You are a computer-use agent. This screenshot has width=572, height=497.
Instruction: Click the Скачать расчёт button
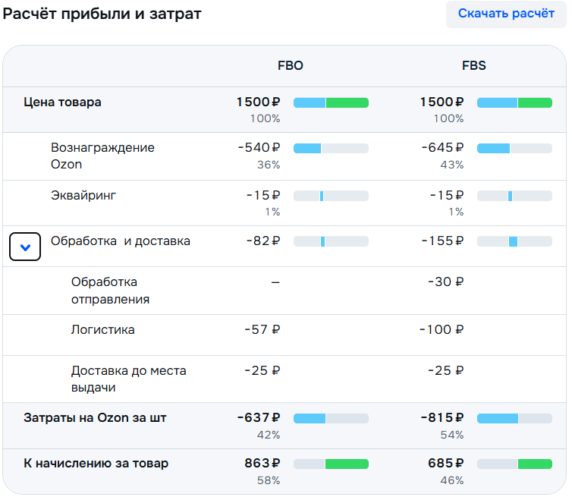506,14
